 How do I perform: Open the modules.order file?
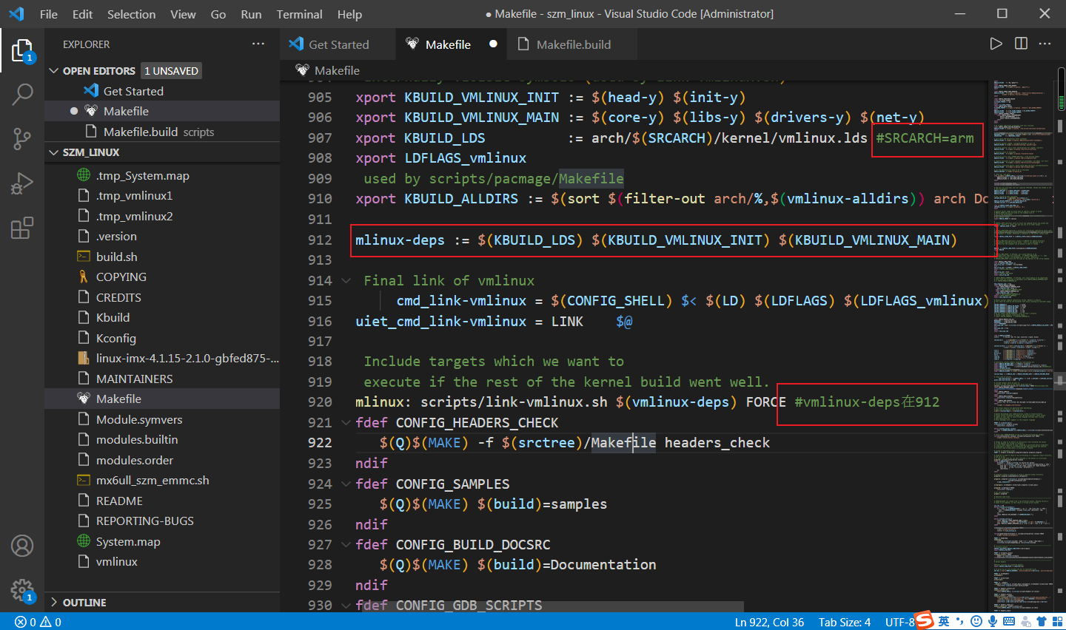[162, 460]
